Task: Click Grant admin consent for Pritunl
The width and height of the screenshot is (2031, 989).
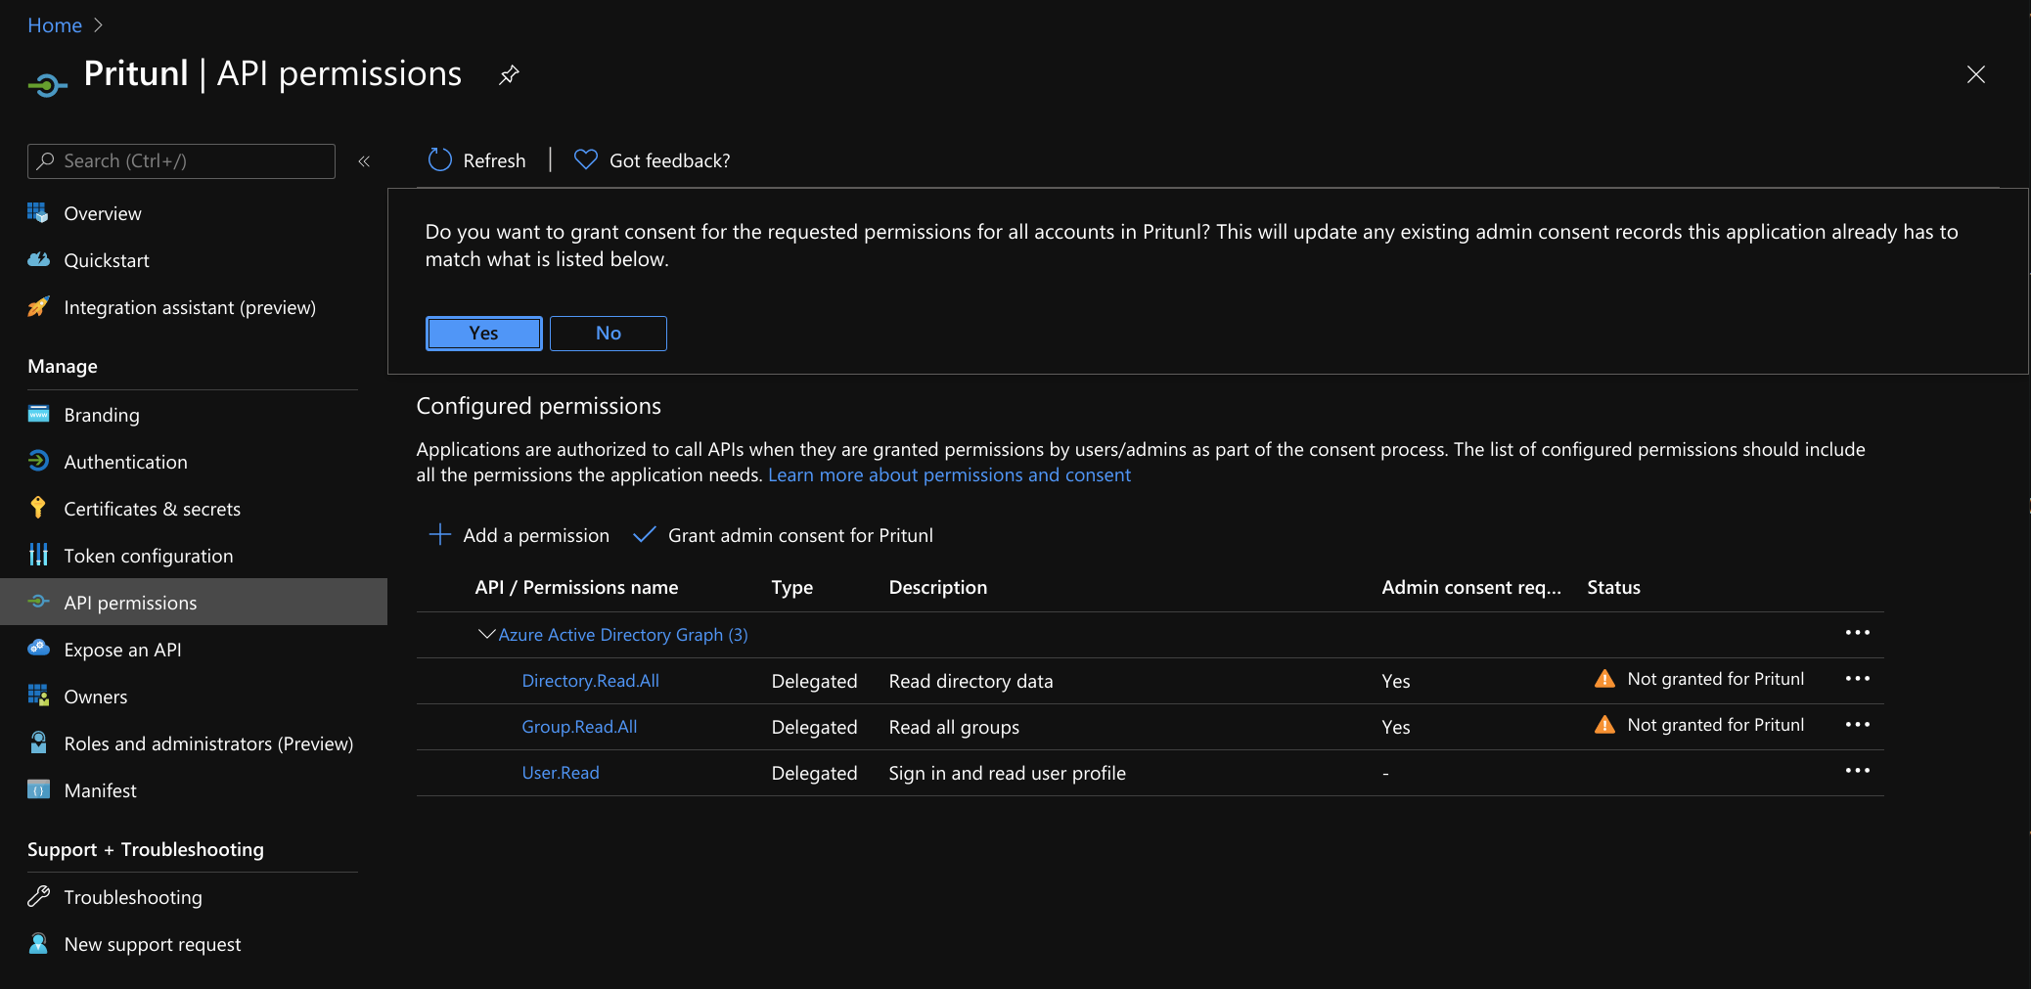Action: pyautogui.click(x=800, y=535)
